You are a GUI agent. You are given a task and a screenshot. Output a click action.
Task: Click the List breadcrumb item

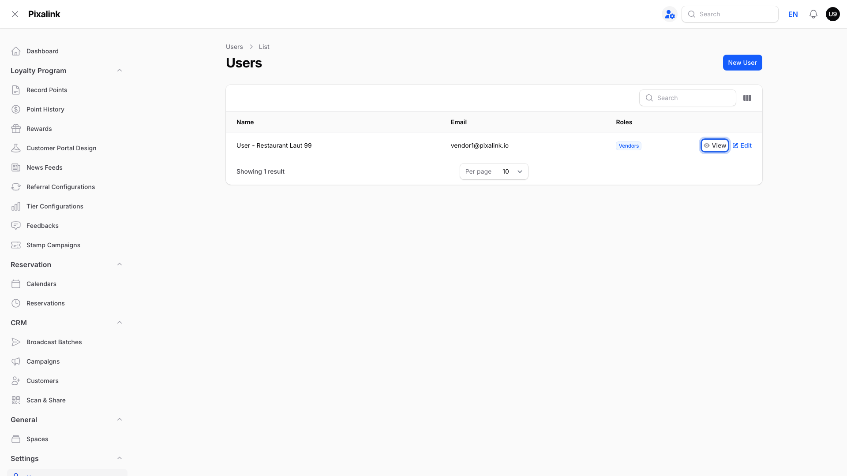264,47
